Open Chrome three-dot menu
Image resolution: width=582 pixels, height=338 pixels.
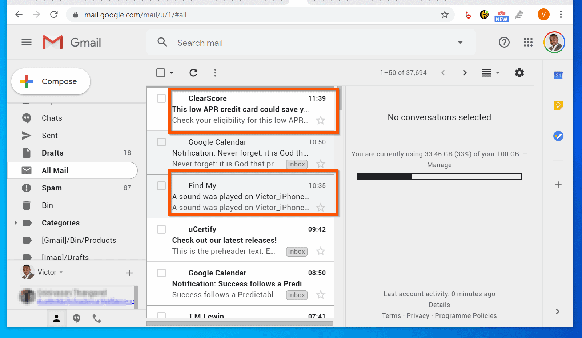561,15
